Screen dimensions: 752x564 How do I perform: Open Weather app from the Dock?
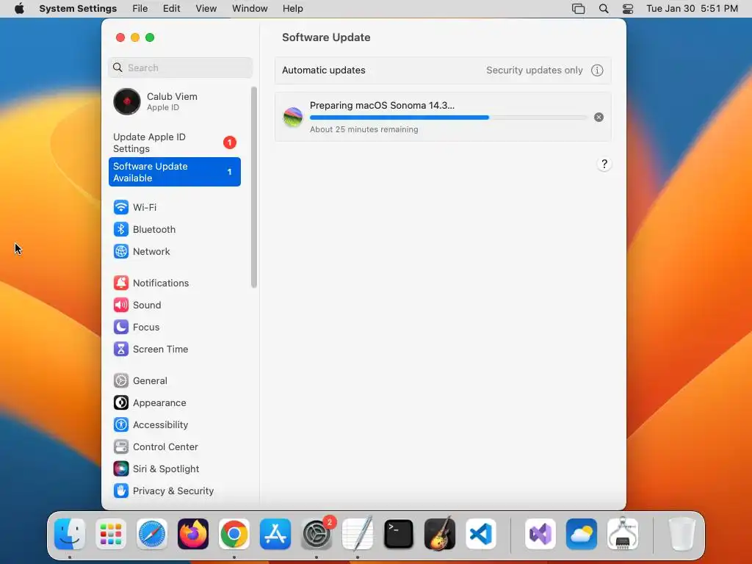tap(582, 534)
